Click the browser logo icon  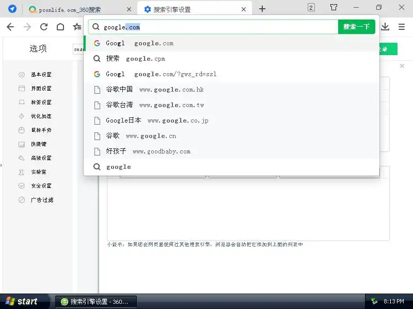tap(12, 9)
